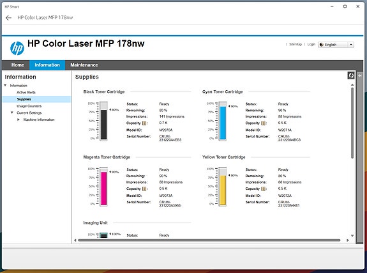Viewport: 367px width, 273px height.
Task: Collapse the Current Settings node
Action: [x=11, y=113]
